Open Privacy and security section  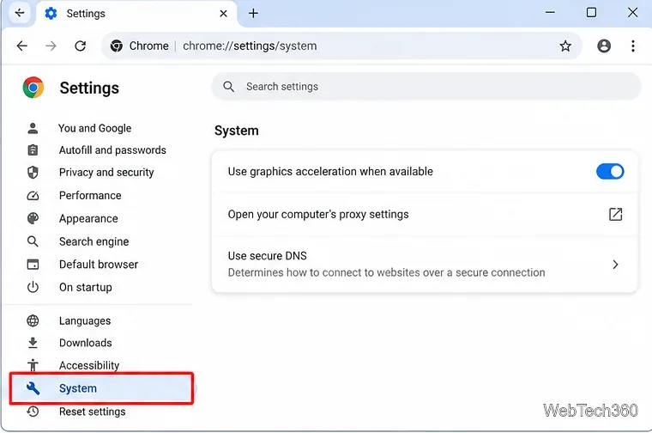point(106,173)
